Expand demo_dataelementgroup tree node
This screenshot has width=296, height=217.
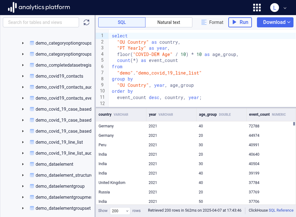(x=23, y=186)
